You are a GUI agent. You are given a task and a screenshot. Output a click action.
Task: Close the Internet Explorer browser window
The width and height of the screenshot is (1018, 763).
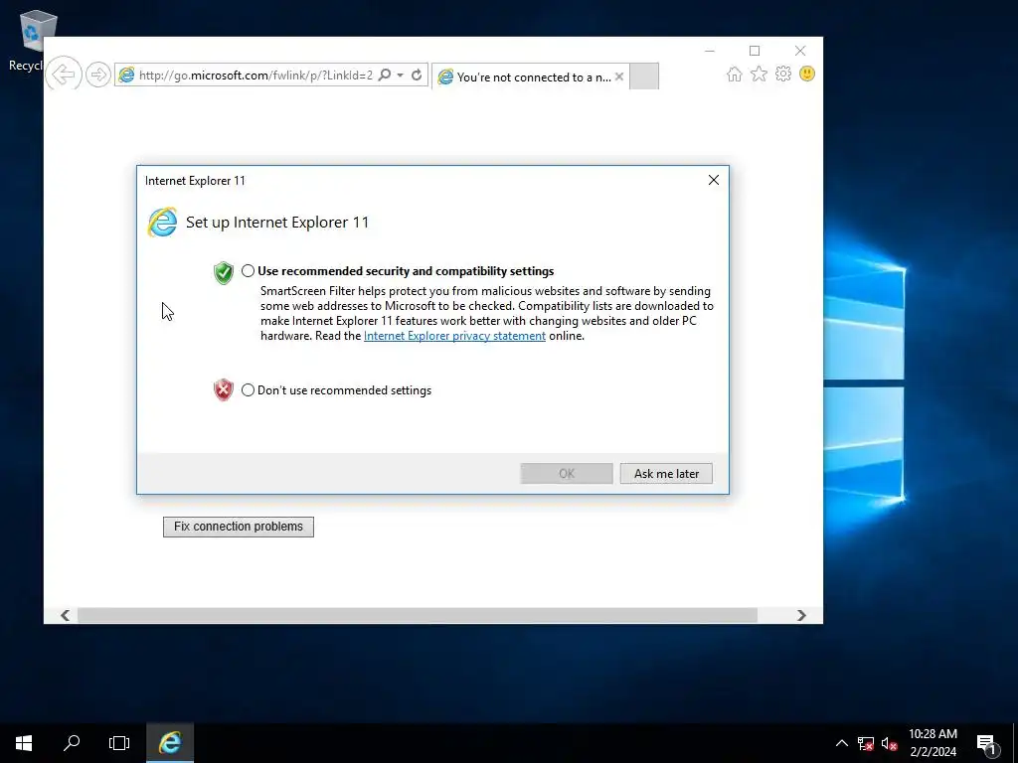click(x=800, y=51)
